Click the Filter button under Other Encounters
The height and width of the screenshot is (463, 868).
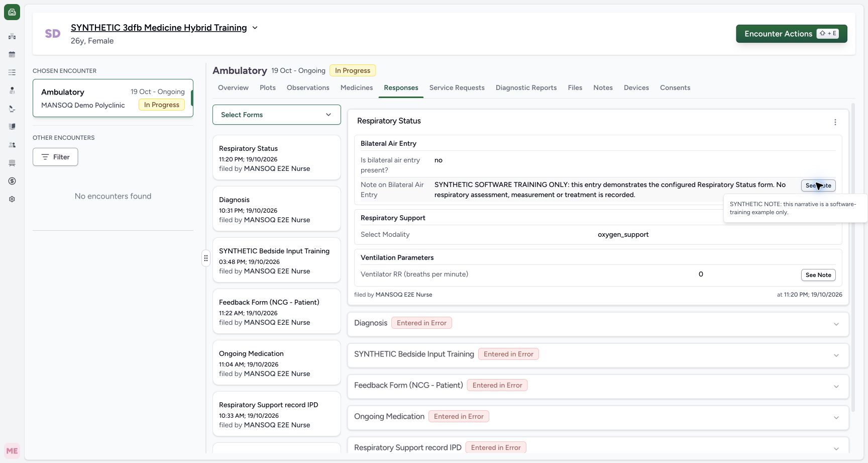click(55, 157)
